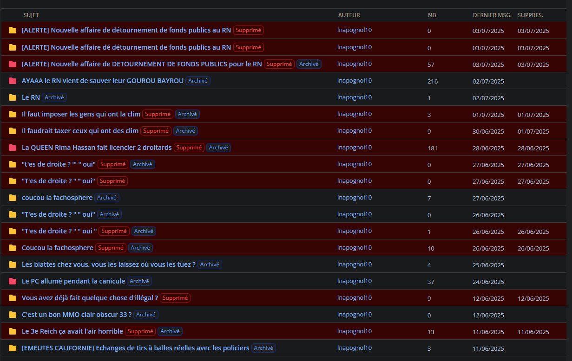Click the NB column header
The image size is (572, 361).
432,15
